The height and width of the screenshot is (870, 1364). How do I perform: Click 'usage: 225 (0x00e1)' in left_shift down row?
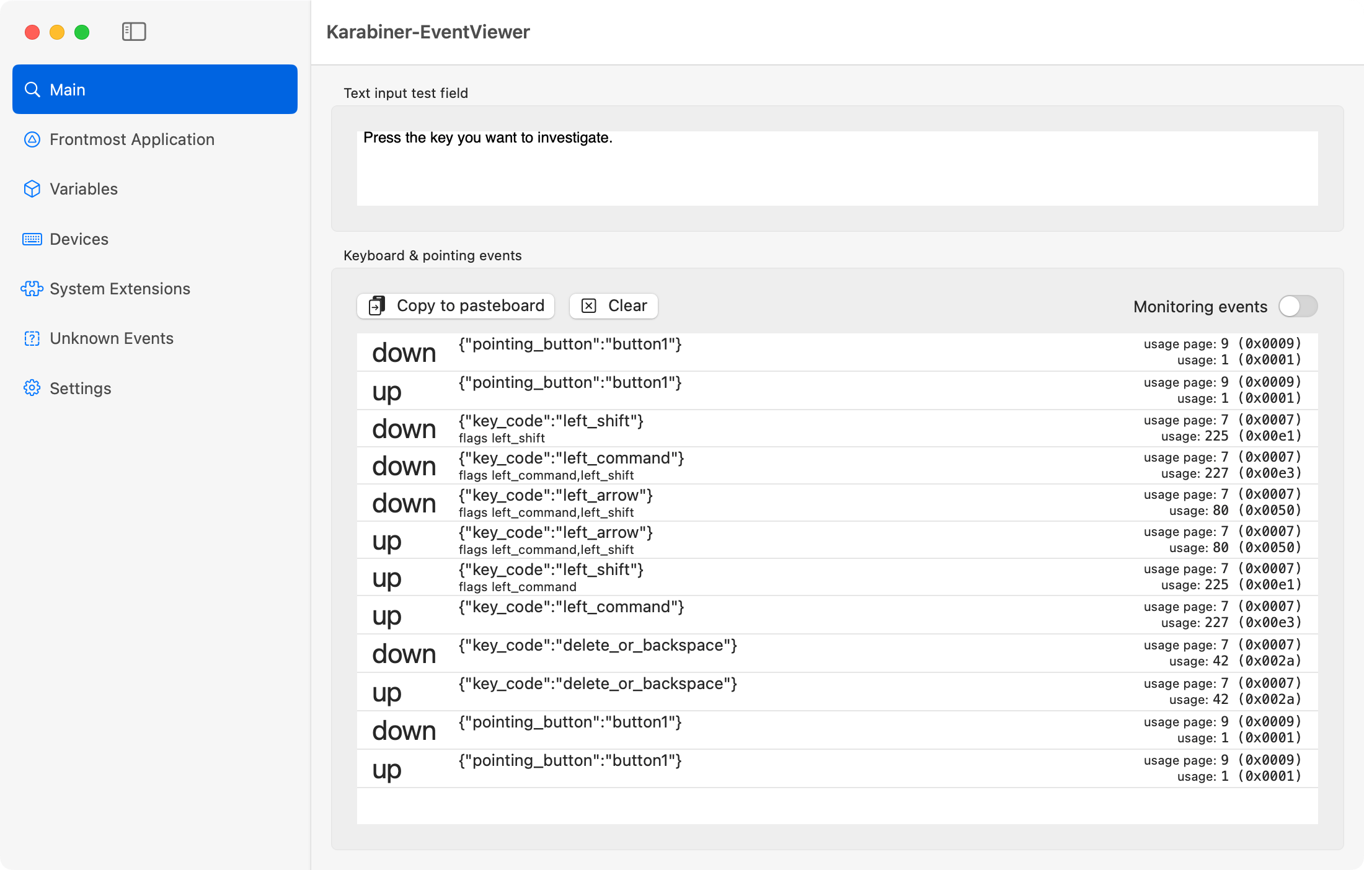pos(1231,436)
